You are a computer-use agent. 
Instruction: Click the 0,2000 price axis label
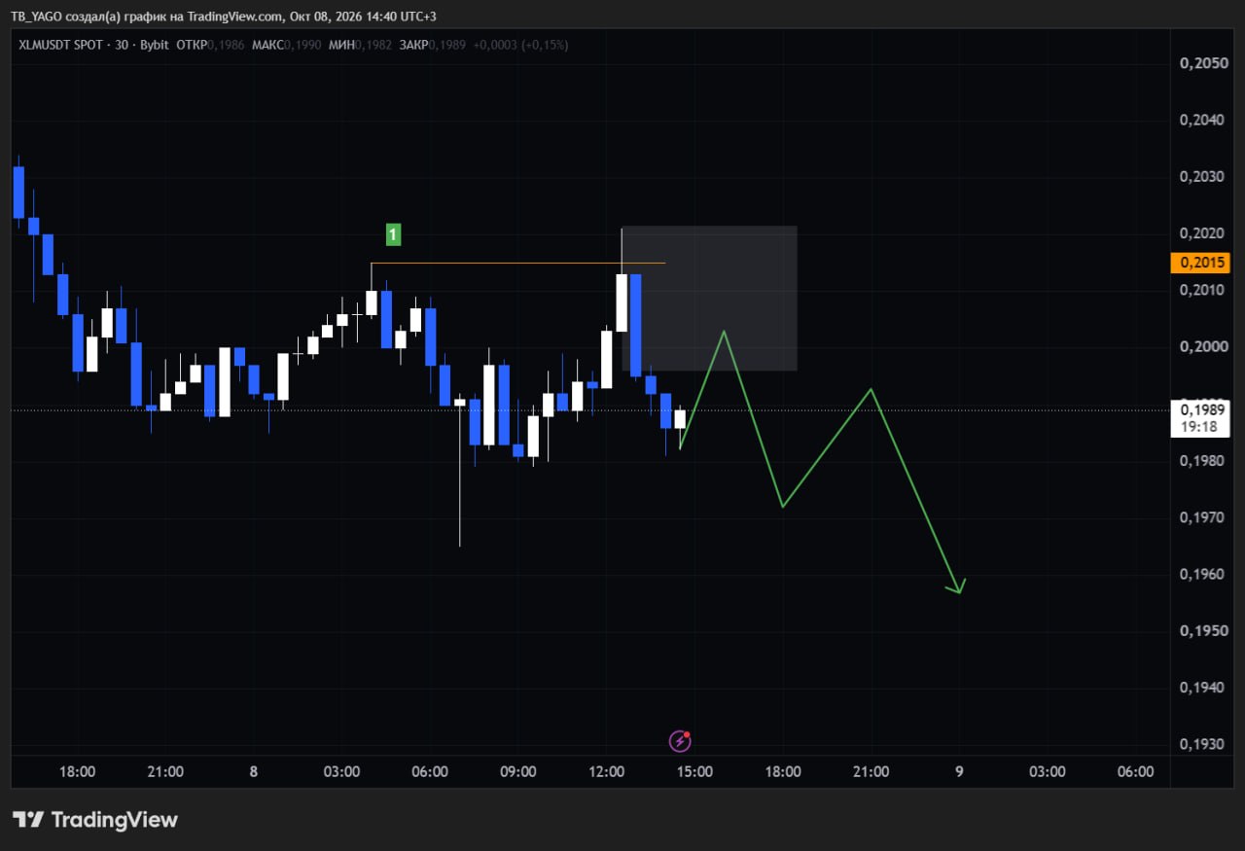pyautogui.click(x=1202, y=346)
